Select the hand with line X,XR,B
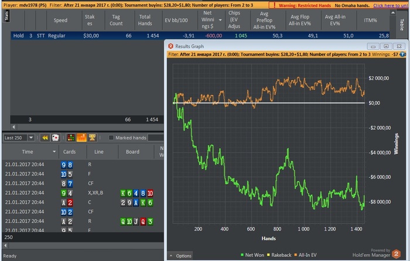This screenshot has height=261, width=410. coord(83,193)
